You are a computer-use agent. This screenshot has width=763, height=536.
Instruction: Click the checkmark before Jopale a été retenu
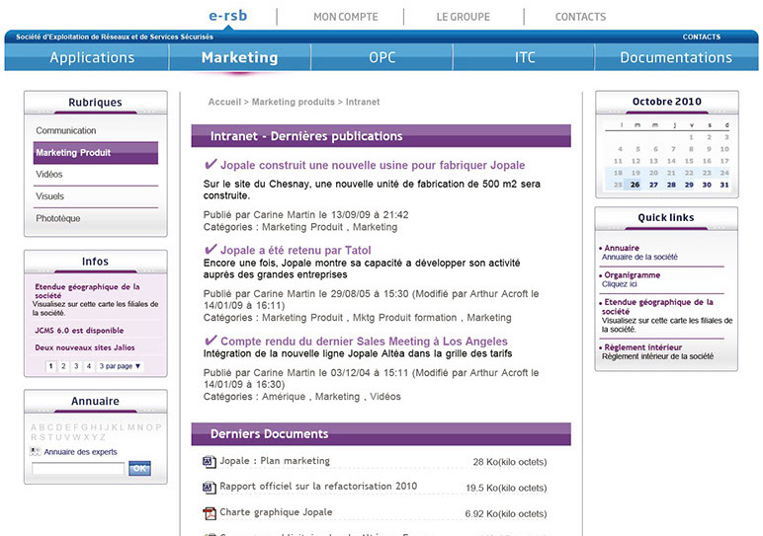211,250
